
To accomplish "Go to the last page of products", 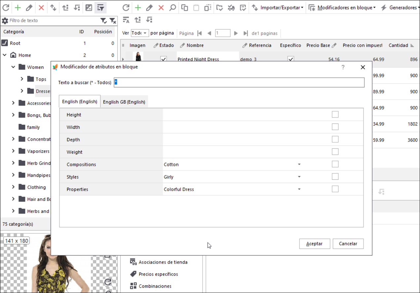I will 246,33.
